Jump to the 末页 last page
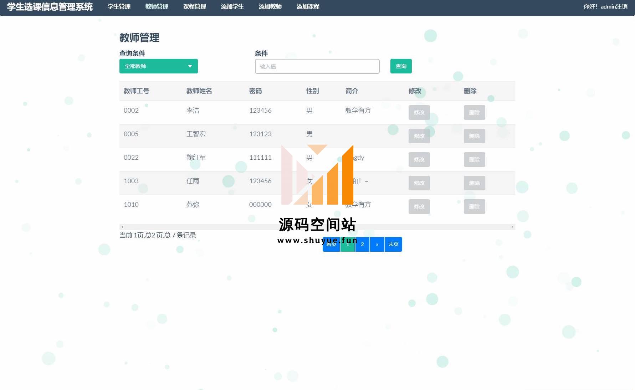Screen dimensions: 635x390 (394, 245)
